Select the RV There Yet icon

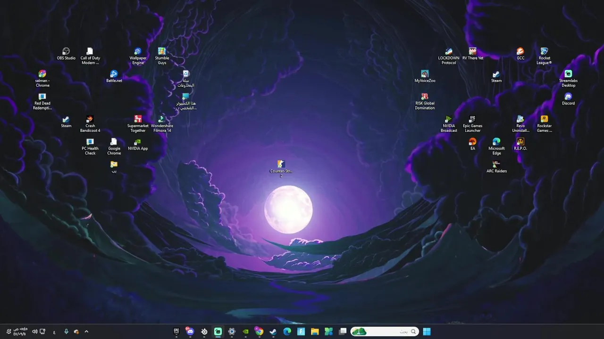(x=473, y=54)
